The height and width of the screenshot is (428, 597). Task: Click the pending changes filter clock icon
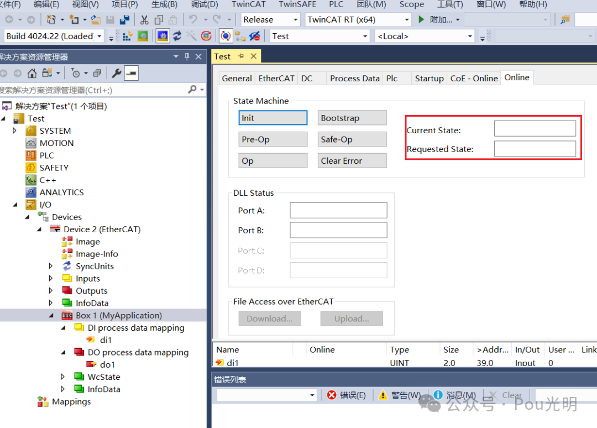(x=76, y=73)
